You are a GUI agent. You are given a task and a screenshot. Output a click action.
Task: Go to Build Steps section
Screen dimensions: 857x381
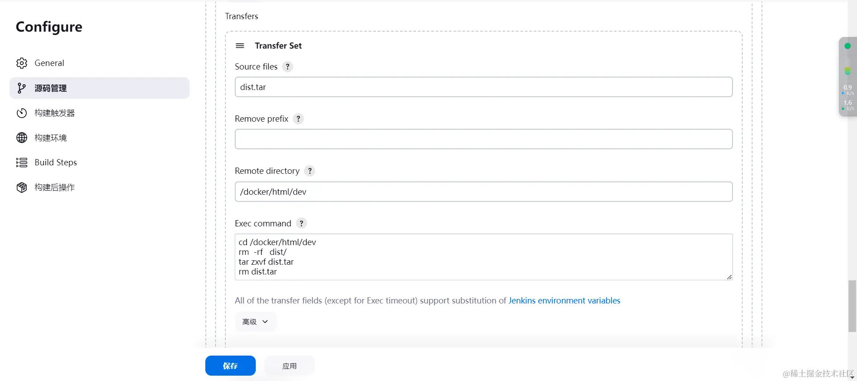point(56,163)
